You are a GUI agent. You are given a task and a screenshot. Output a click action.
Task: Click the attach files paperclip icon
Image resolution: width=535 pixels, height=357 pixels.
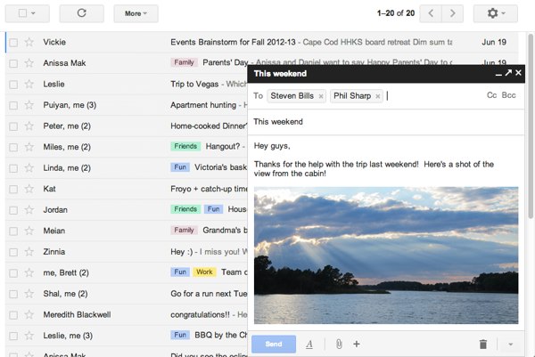[339, 344]
